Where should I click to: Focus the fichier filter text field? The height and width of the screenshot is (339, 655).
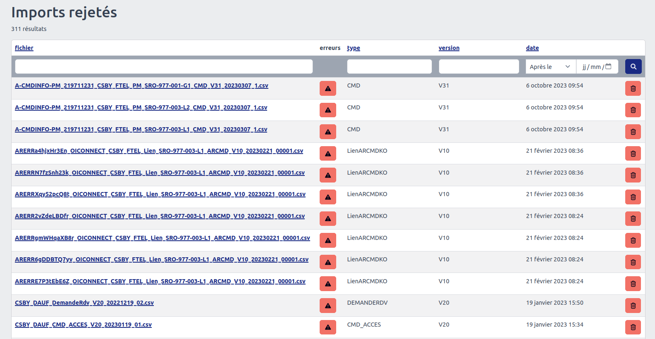pos(164,66)
